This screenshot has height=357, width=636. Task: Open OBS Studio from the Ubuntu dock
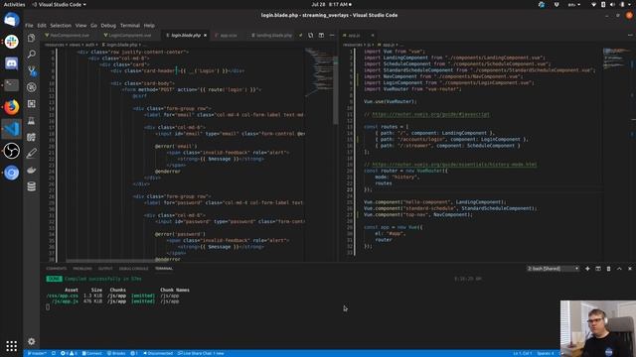click(x=11, y=151)
